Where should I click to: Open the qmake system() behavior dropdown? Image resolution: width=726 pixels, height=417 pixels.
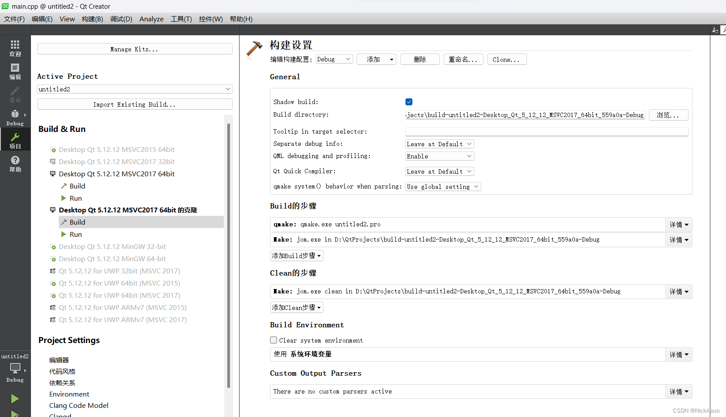[443, 187]
